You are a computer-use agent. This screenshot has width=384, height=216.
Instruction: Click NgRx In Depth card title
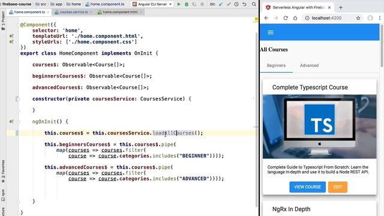click(291, 209)
